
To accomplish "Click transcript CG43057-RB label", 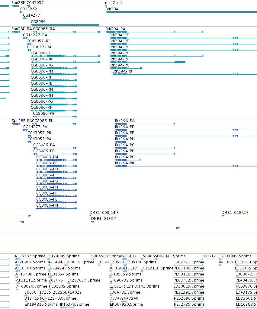I will coord(38,41).
